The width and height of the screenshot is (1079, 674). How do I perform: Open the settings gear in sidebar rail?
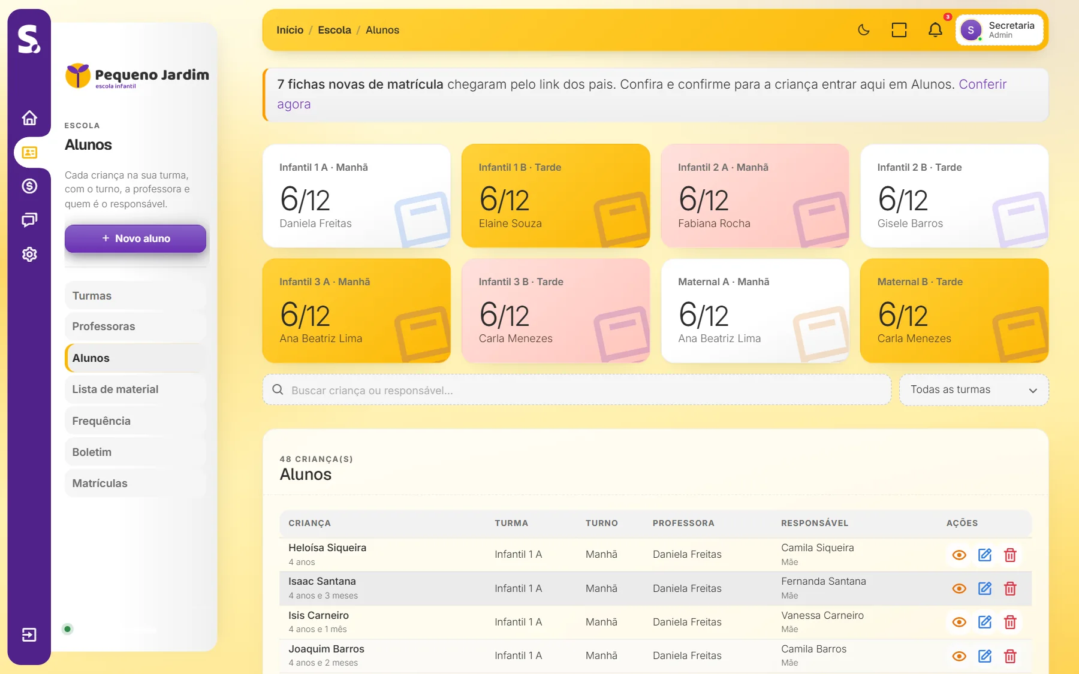pos(29,255)
